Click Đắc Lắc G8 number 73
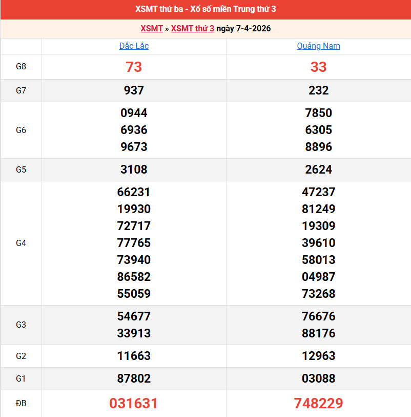The width and height of the screenshot is (411, 417). point(134,67)
